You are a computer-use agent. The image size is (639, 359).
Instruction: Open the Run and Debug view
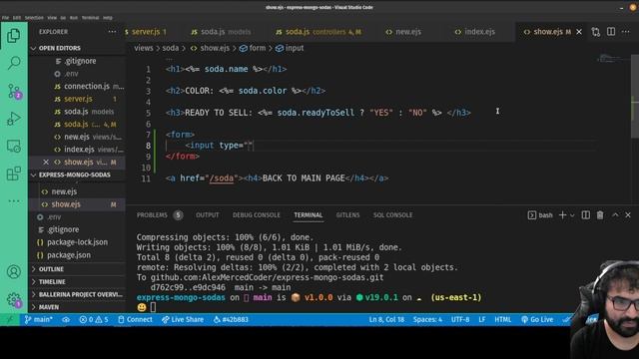coord(13,119)
